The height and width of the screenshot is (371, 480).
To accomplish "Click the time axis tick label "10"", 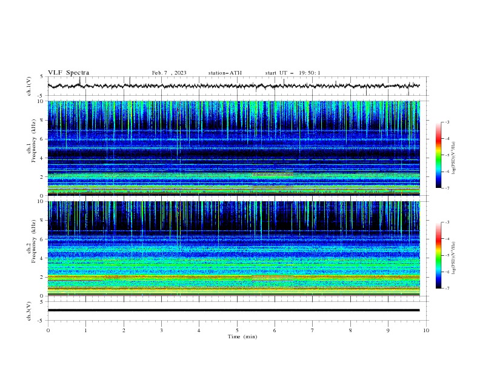I will (426, 330).
